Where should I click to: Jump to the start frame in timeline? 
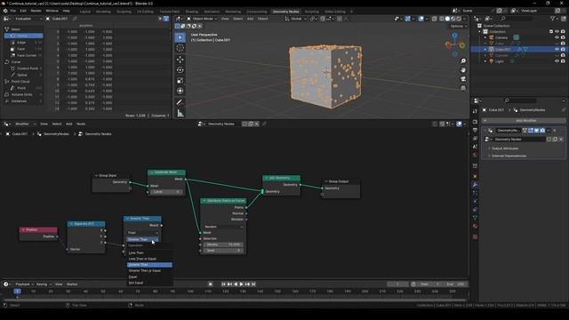pos(223,284)
